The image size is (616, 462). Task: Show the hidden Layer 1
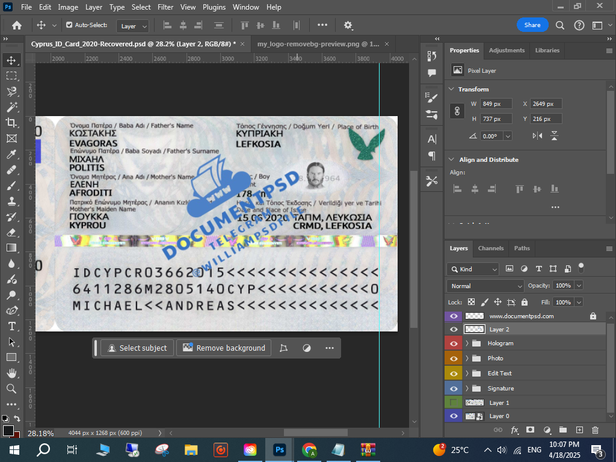pos(454,402)
